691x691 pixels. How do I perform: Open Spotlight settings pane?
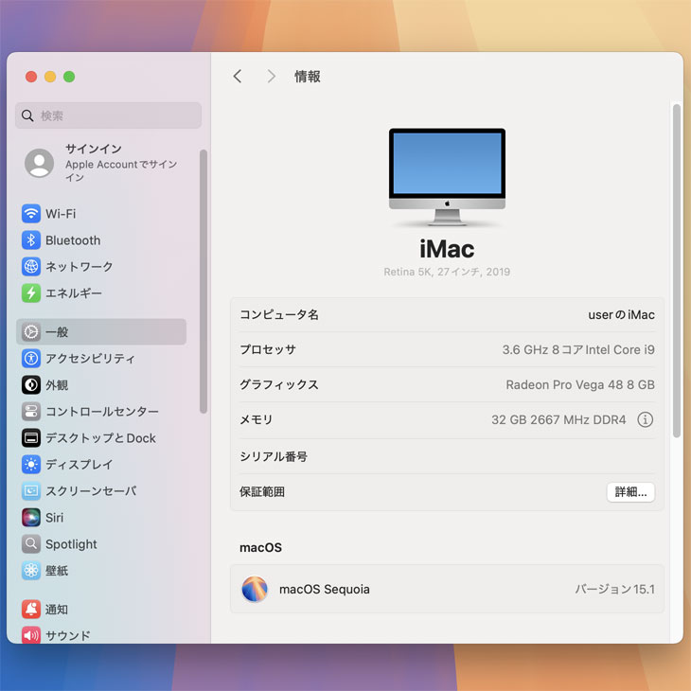point(71,544)
